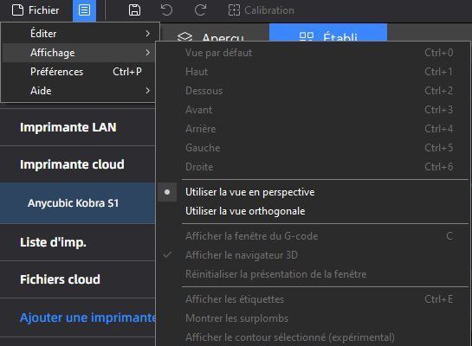This screenshot has width=472, height=346.
Task: Toggle Afficher le contour sélectionné (expérimental)
Action: tap(313, 337)
